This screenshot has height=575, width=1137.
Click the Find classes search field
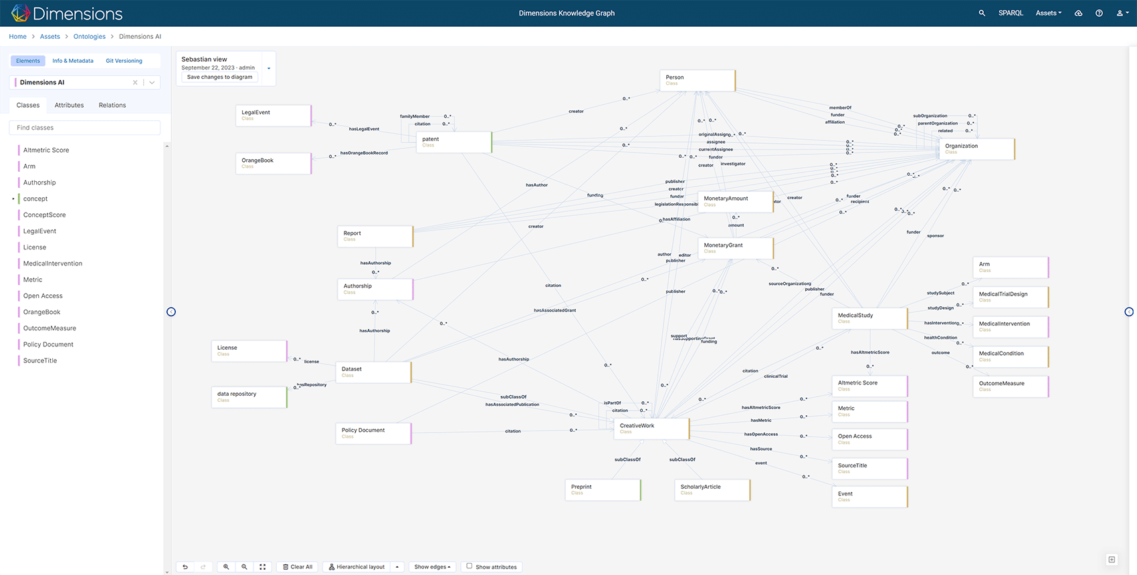tap(84, 128)
